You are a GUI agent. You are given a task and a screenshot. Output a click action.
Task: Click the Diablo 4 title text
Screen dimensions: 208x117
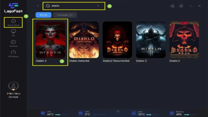[41, 61]
